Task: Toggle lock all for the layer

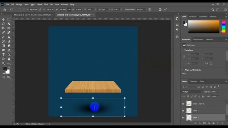Action: pyautogui.click(x=203, y=96)
